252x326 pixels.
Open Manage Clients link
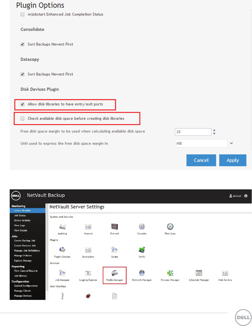(x=22, y=291)
